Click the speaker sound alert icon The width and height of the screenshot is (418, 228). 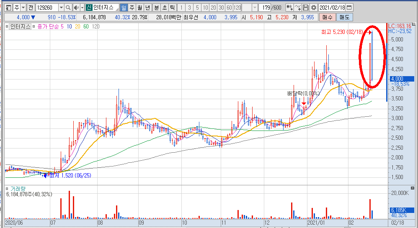pyautogui.click(x=76, y=8)
